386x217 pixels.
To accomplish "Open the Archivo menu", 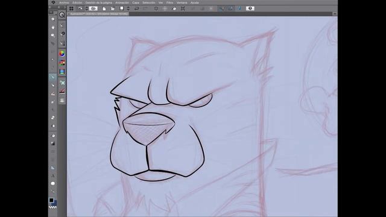I will coord(64,2).
